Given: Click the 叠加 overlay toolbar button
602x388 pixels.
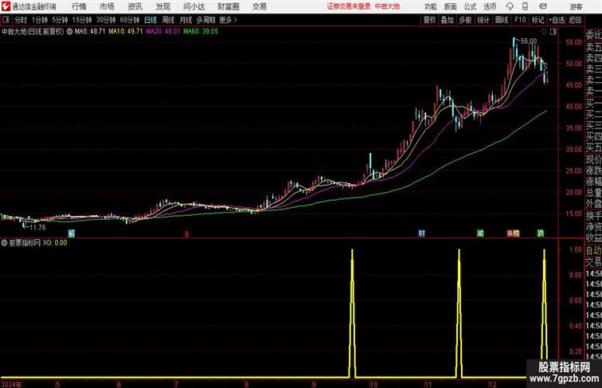Looking at the screenshot, I should point(448,20).
